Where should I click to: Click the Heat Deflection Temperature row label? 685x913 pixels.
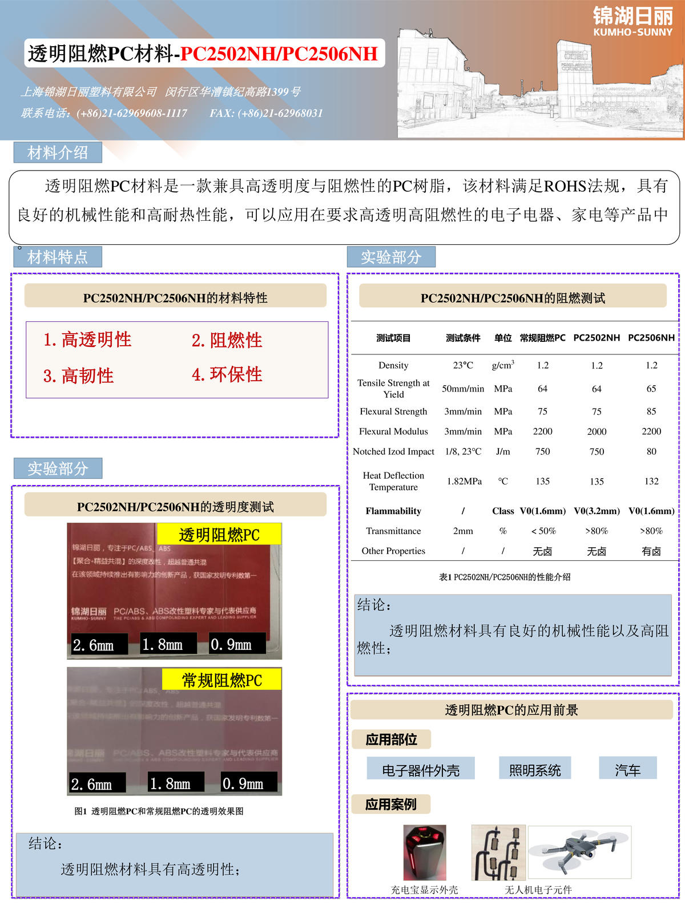pos(393,481)
